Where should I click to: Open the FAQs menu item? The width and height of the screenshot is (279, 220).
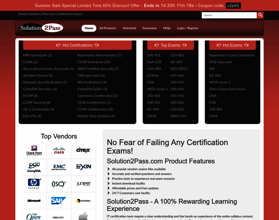click(167, 28)
